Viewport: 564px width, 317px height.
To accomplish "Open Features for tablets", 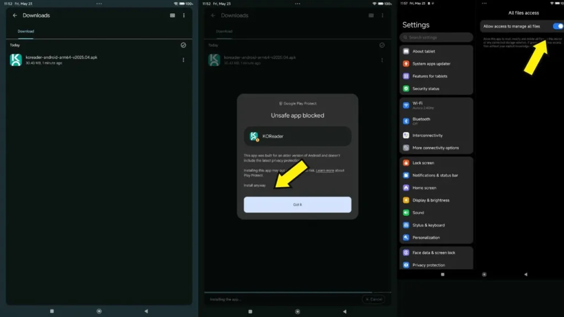I will (436, 76).
